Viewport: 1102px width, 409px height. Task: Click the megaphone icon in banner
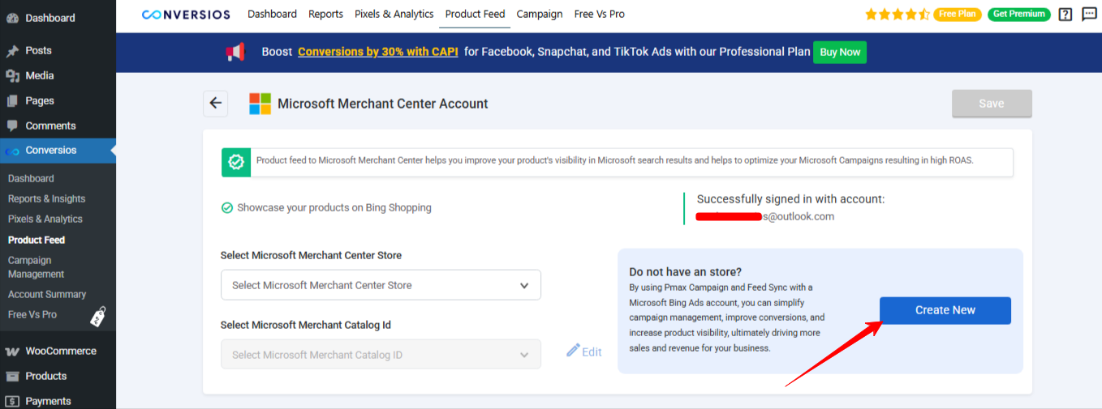(235, 52)
